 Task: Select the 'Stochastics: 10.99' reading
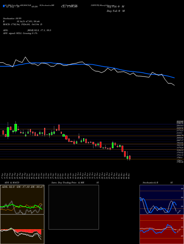pos(11,18)
